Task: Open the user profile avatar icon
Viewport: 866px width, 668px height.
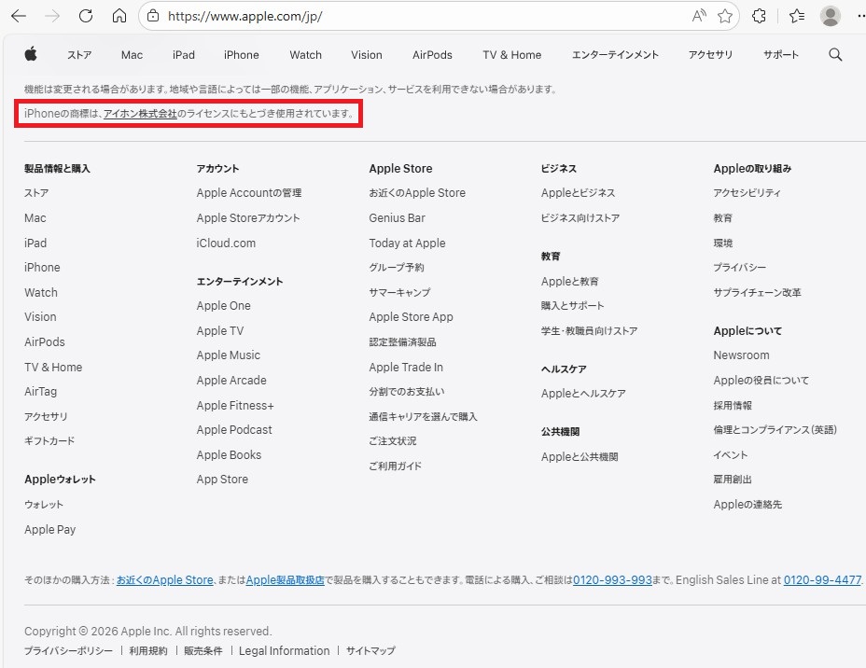Action: tap(830, 16)
